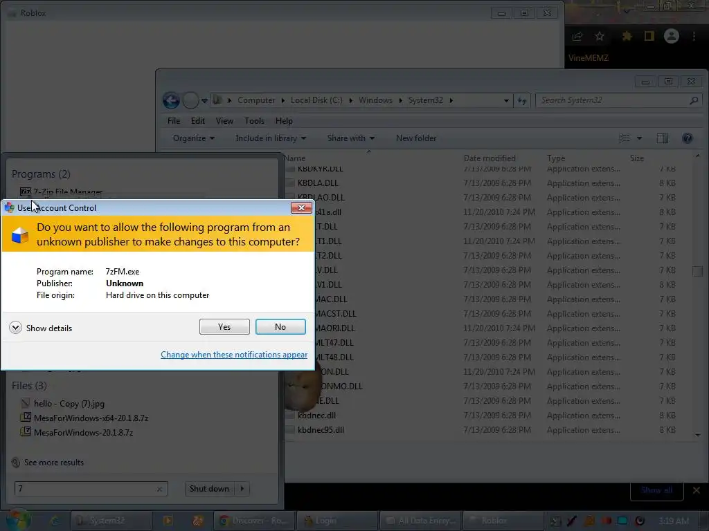Open the Help menu in Explorer
The height and width of the screenshot is (531, 709).
tap(284, 121)
